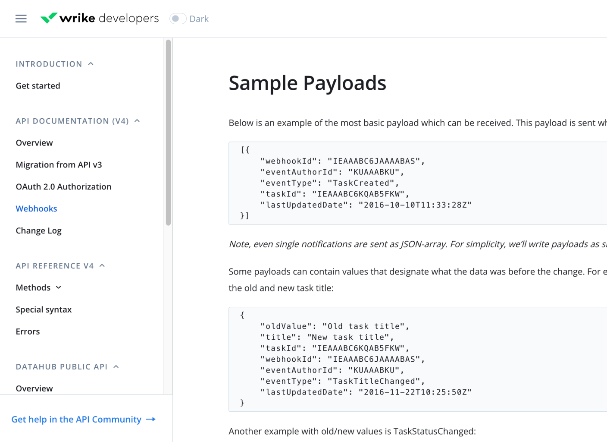The height and width of the screenshot is (442, 607).
Task: Enable Dark mode with the toggle switch
Action: pos(177,19)
